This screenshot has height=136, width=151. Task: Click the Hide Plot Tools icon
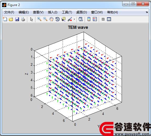[103, 19]
